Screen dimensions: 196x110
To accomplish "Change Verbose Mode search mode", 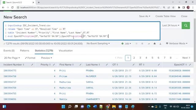I will [177, 43].
